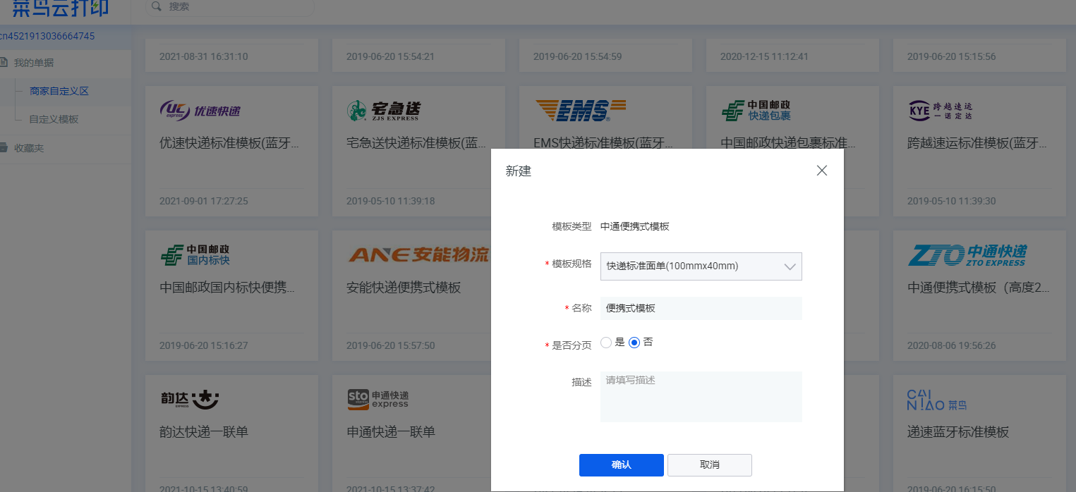Screen dimensions: 1076x492
Task: Click the timestamp 2019-06-20 15:57:50
Action: click(391, 345)
